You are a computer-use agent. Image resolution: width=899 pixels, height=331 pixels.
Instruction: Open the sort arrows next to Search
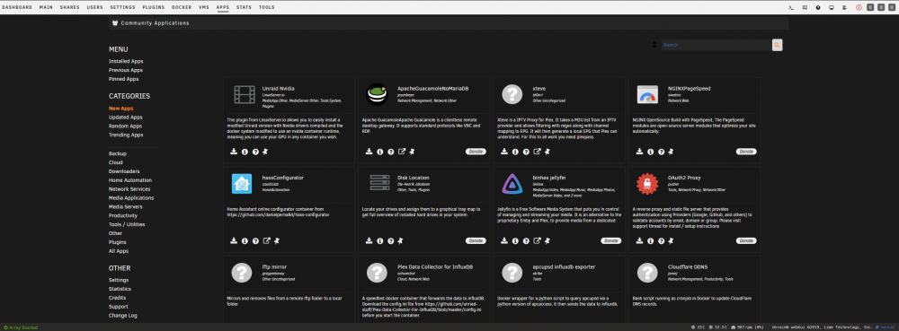click(x=654, y=45)
